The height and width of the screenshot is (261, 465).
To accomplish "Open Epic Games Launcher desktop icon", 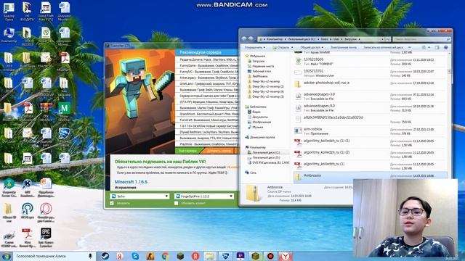I will (x=46, y=238).
